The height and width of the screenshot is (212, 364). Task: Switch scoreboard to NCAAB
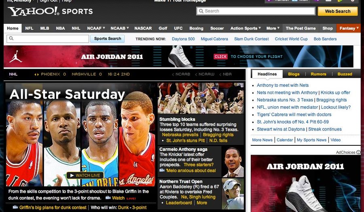tap(181, 74)
